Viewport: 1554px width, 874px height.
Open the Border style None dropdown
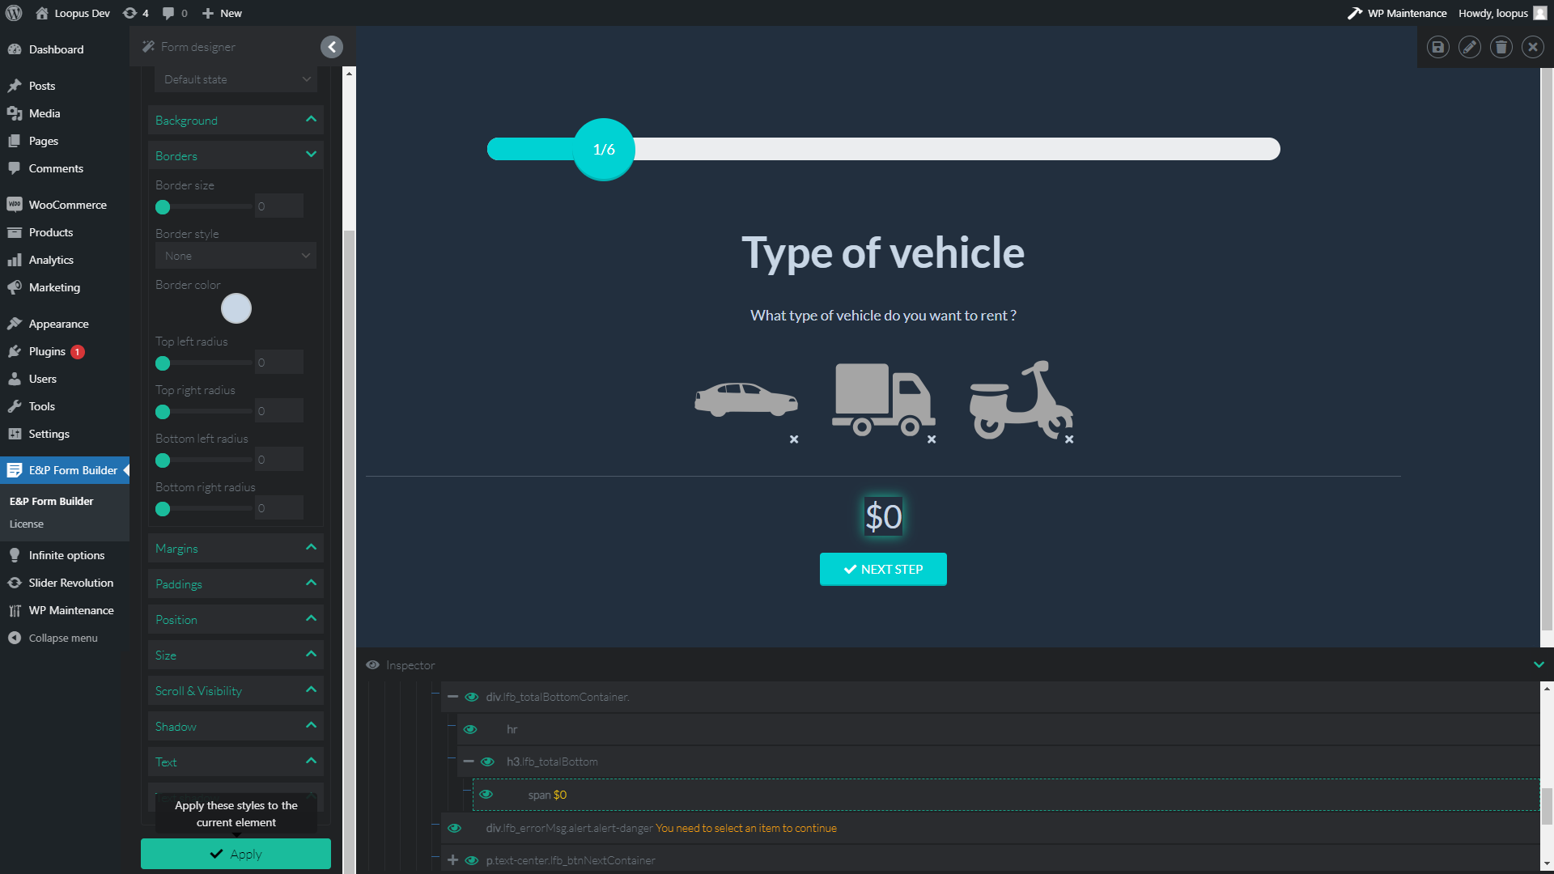236,256
